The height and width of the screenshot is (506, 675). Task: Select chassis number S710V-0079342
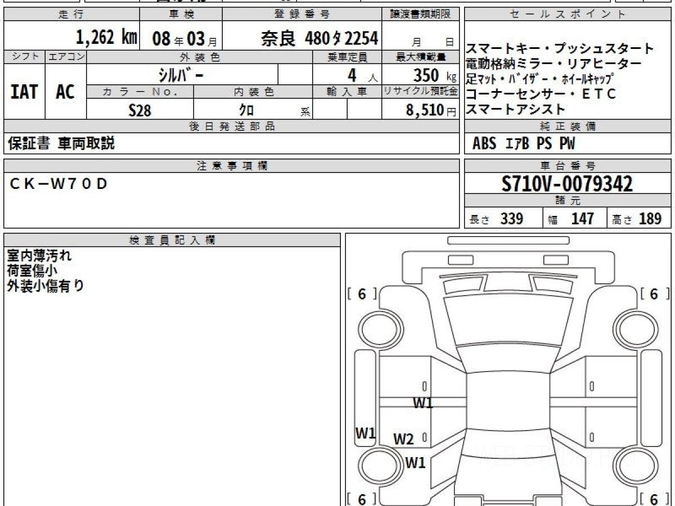[x=568, y=184]
